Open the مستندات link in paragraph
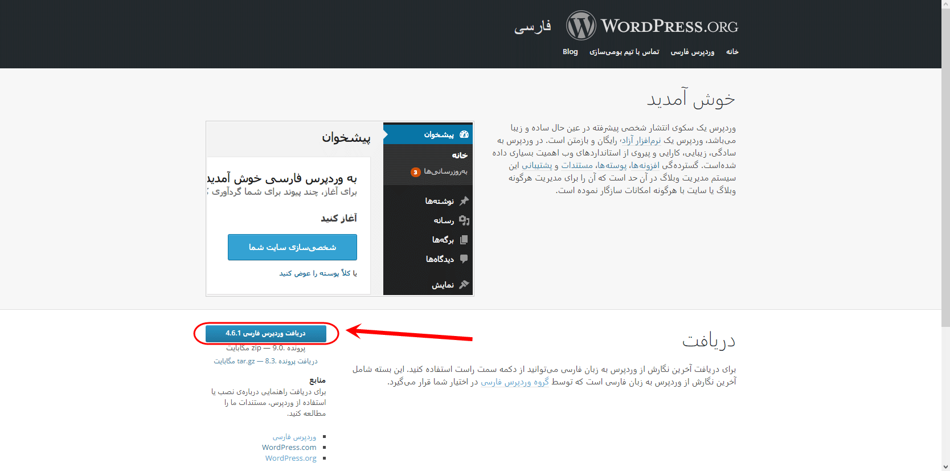 tap(577, 166)
